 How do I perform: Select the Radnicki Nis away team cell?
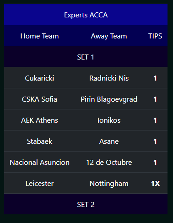point(109,78)
